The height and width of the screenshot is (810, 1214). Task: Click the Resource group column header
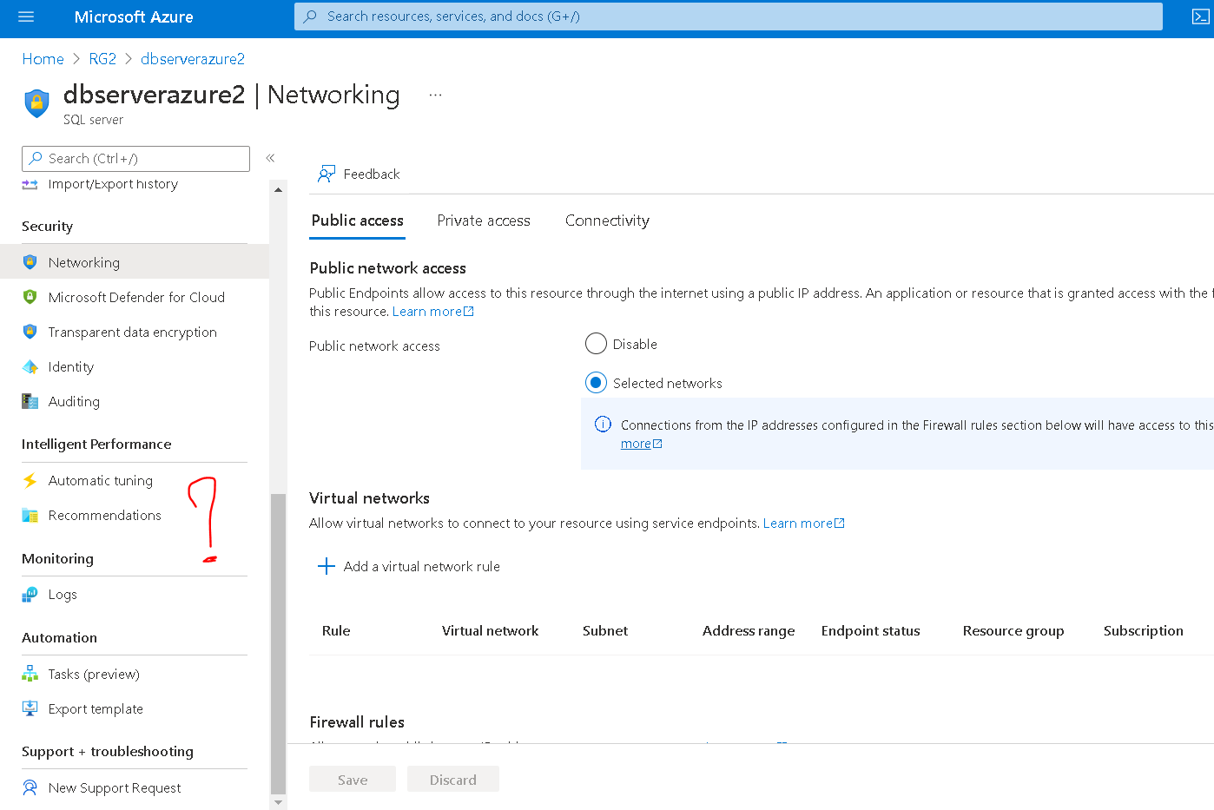[1013, 631]
